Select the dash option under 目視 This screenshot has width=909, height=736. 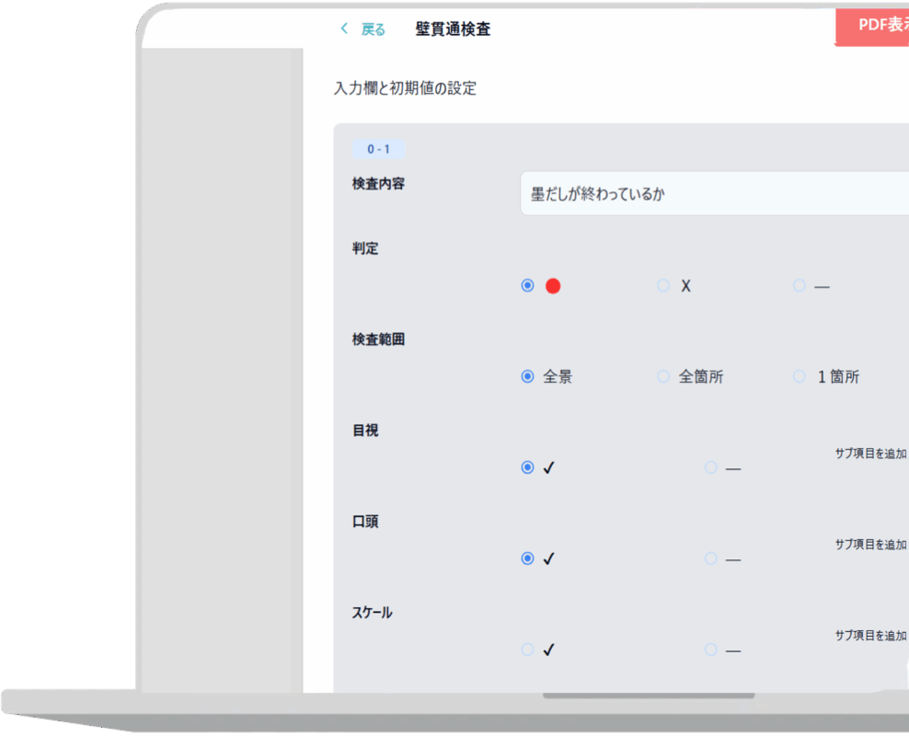point(710,467)
